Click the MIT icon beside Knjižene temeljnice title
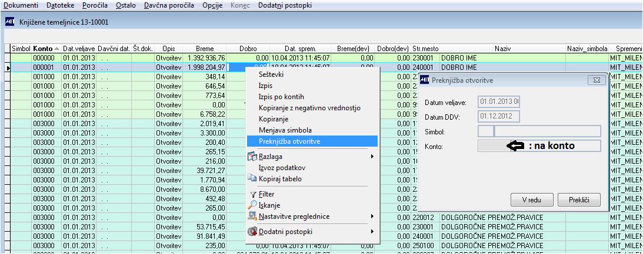This screenshot has height=254, width=643. tap(10, 22)
